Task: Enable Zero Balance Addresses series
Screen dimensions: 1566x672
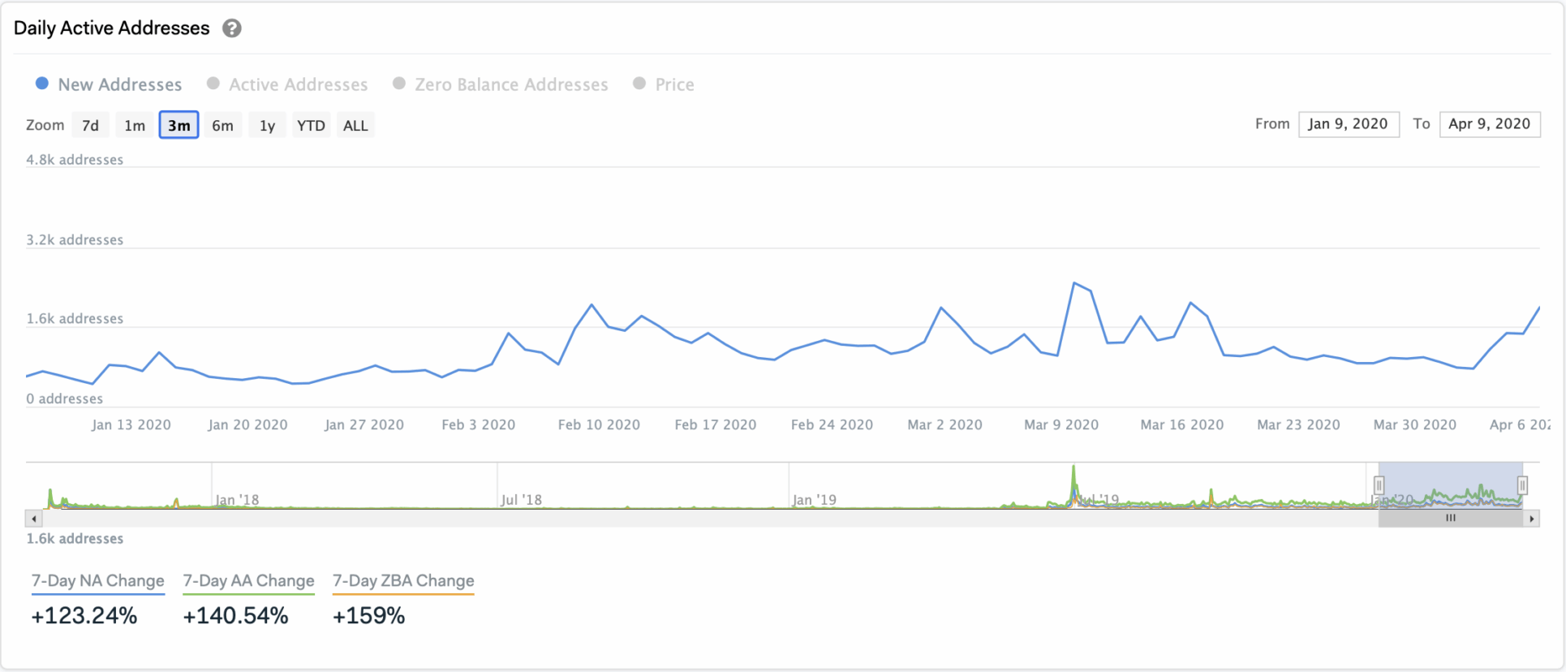Action: tap(501, 84)
